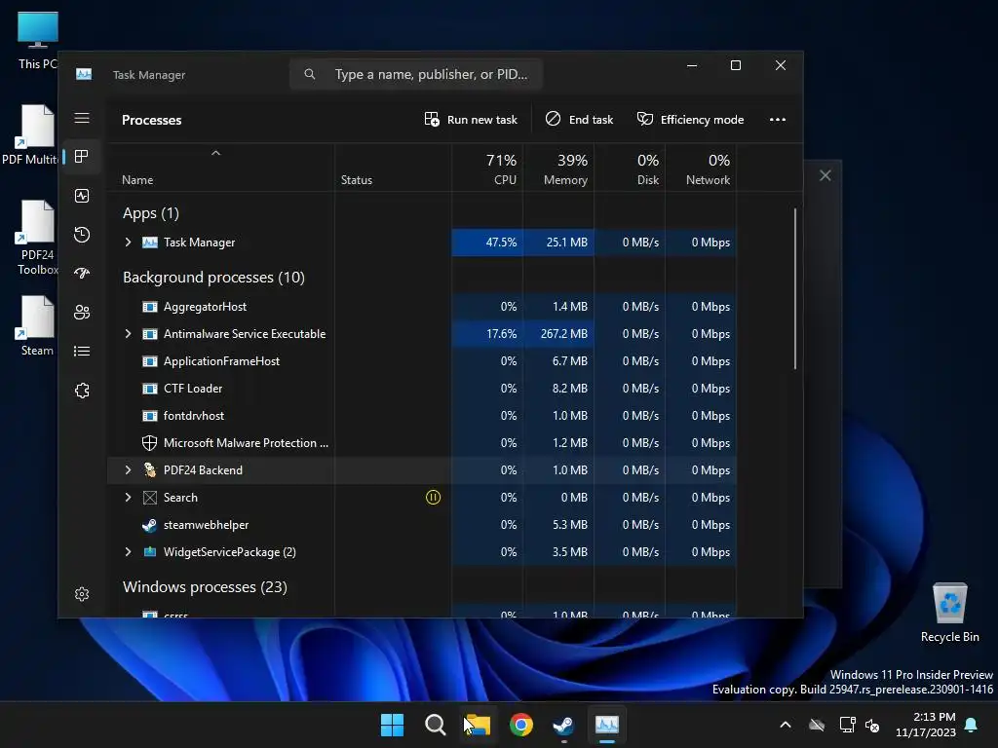This screenshot has width=998, height=748.
Task: Open the clock showing 2:13 PM
Action: point(926,725)
